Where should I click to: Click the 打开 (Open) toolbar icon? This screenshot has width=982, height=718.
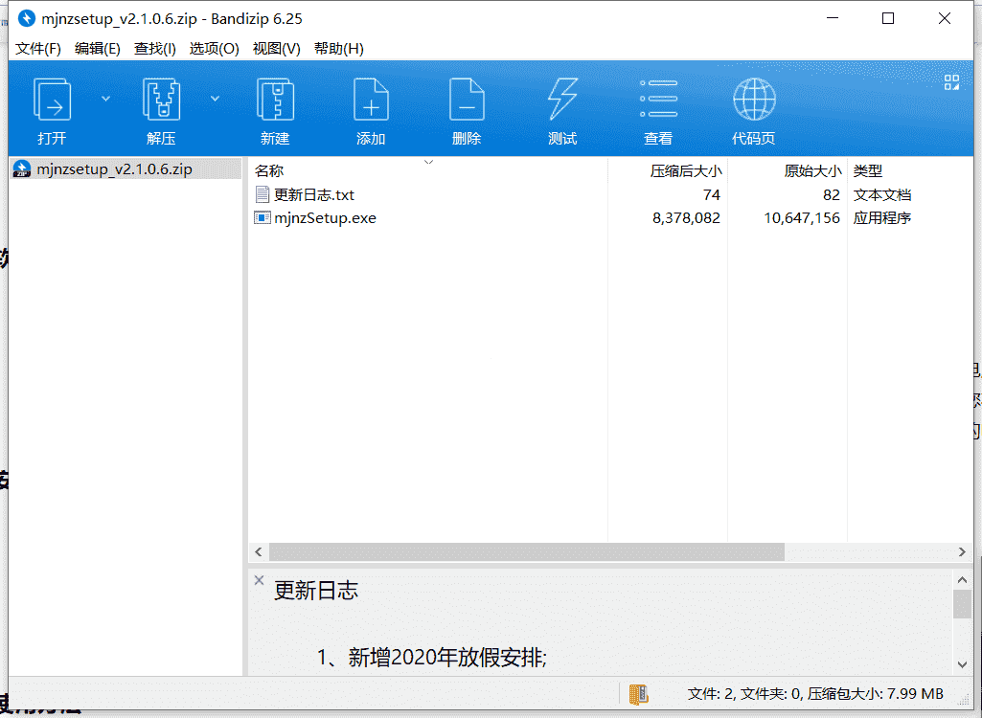52,100
